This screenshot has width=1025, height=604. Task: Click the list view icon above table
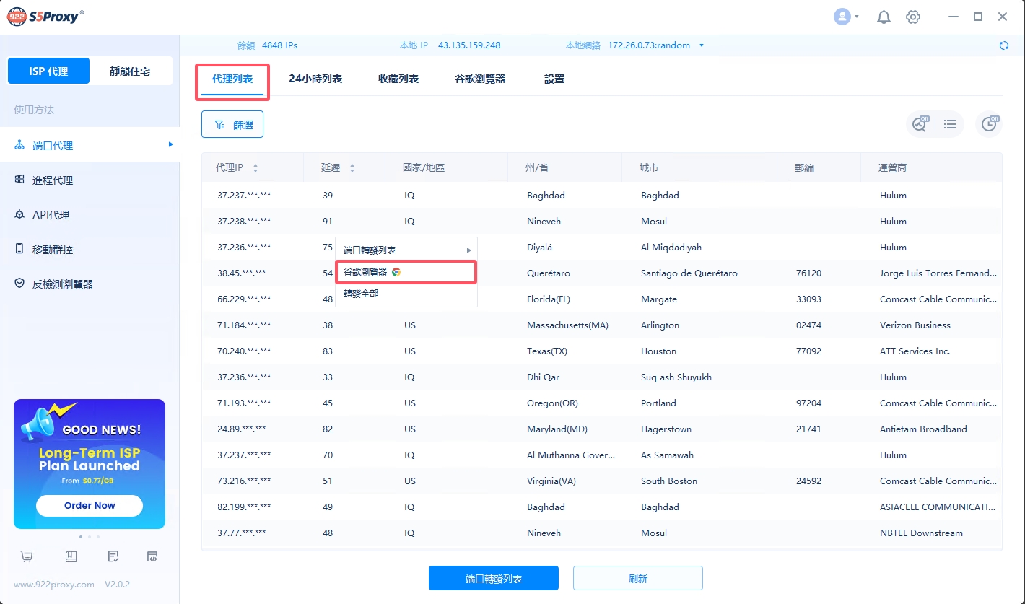point(950,125)
